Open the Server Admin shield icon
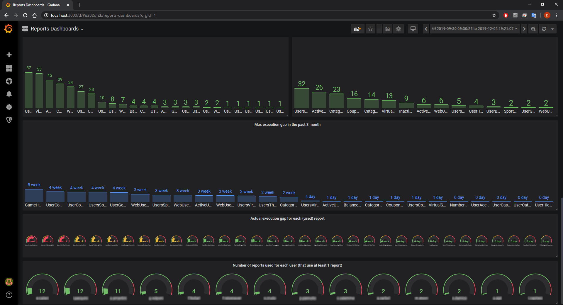563x305 pixels. tap(9, 120)
